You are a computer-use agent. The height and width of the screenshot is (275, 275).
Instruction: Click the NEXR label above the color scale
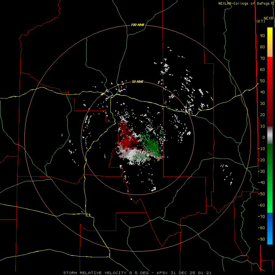click(269, 18)
